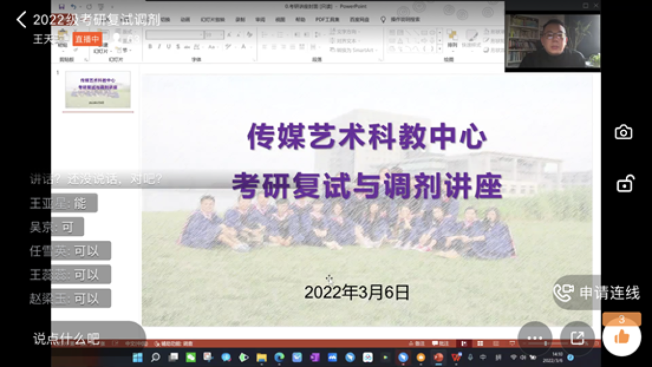Click the PowerPoint icon in the taskbar

pyautogui.click(x=438, y=357)
